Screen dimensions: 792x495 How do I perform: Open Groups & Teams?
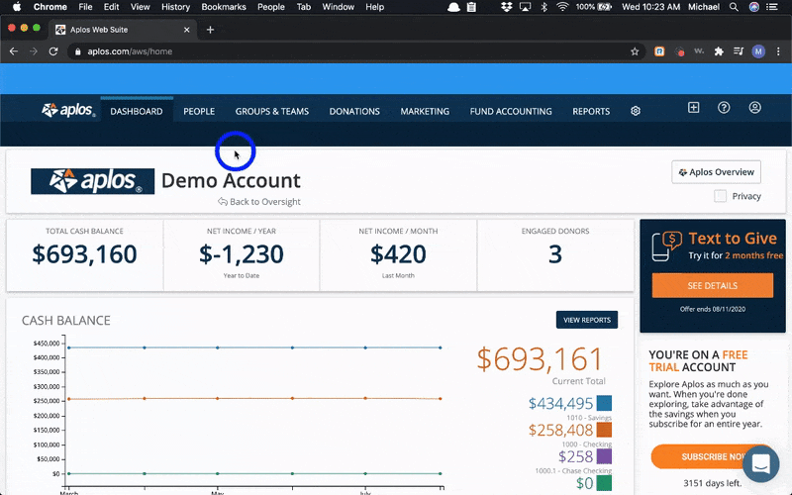pyautogui.click(x=271, y=111)
